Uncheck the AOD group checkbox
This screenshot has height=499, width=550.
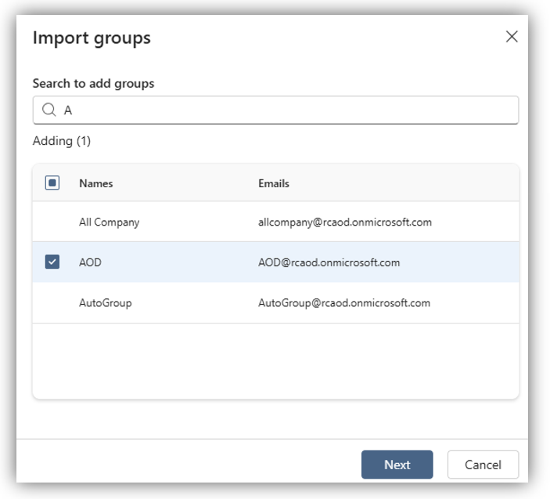pyautogui.click(x=52, y=262)
